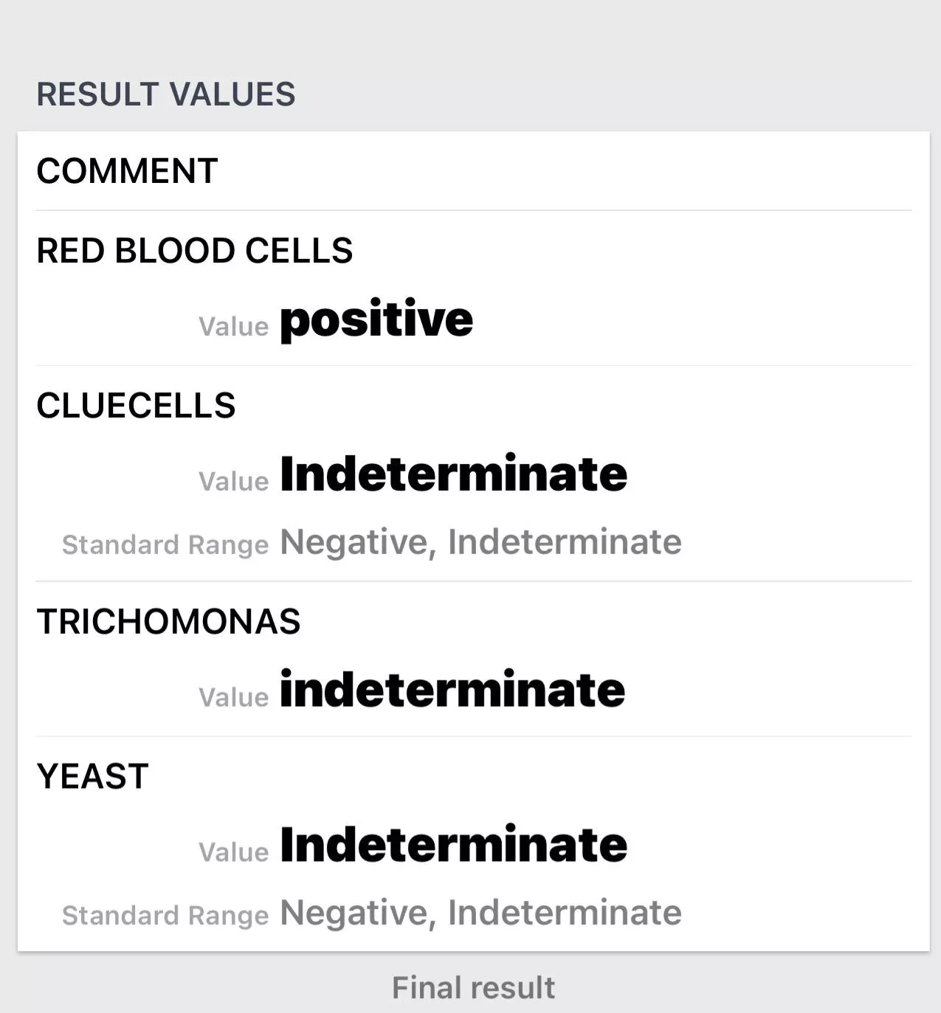Click the Value label under YEAST

click(233, 852)
